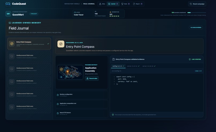
Task: Open the Desk trophy icon
Action: pyautogui.click(x=122, y=4)
